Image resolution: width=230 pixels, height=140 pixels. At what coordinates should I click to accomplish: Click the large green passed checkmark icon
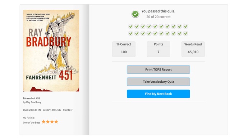click(x=135, y=14)
